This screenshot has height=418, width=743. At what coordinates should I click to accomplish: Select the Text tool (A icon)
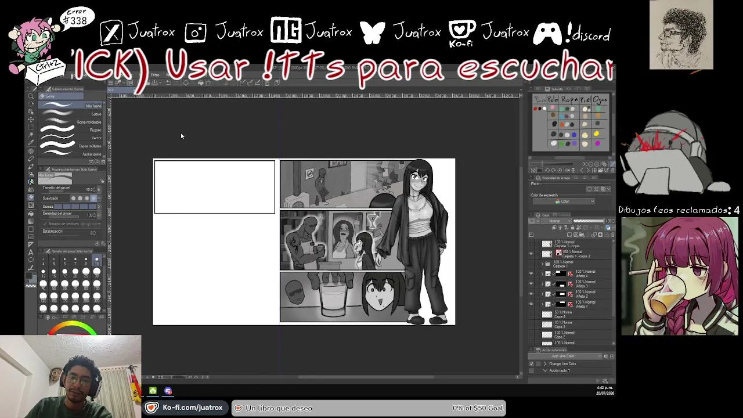[x=31, y=253]
